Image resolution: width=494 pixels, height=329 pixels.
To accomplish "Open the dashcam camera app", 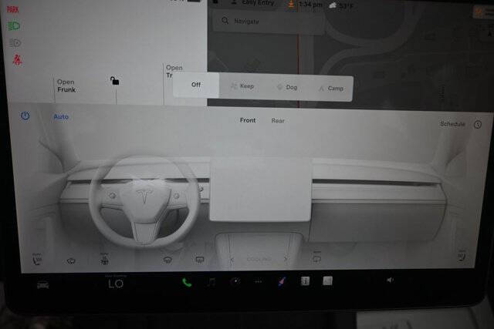I will [x=235, y=281].
